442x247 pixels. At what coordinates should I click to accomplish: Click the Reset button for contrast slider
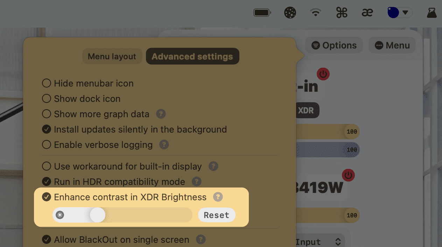[217, 215]
